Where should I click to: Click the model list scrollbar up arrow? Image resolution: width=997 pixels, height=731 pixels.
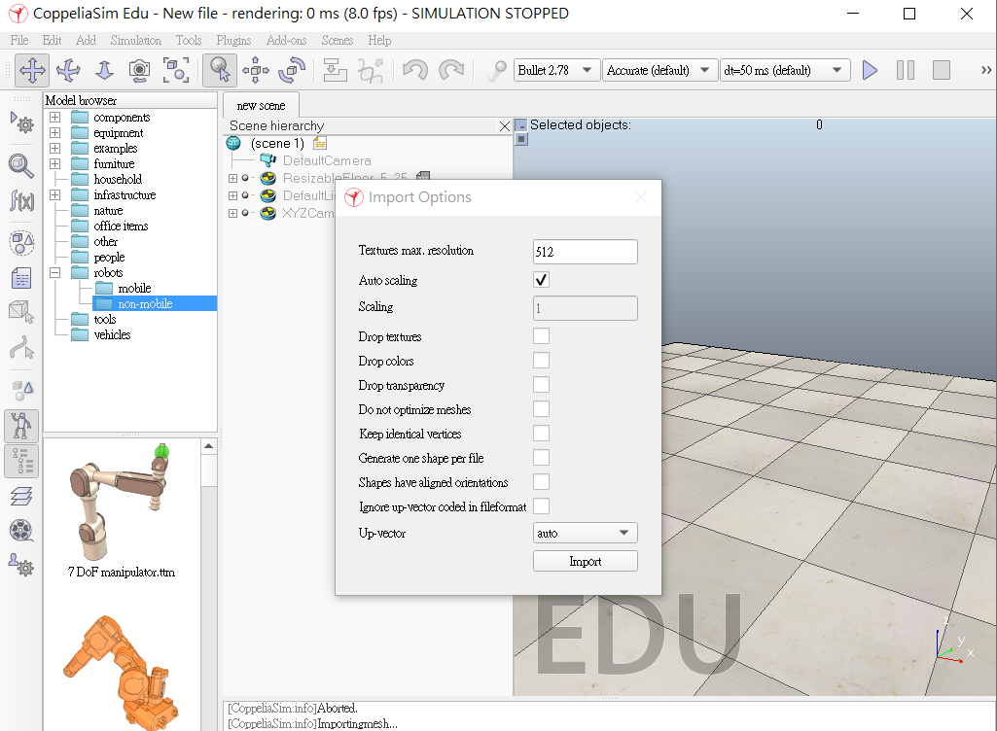(208, 446)
